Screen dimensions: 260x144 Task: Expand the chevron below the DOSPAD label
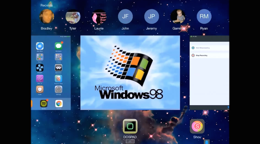click(x=130, y=141)
